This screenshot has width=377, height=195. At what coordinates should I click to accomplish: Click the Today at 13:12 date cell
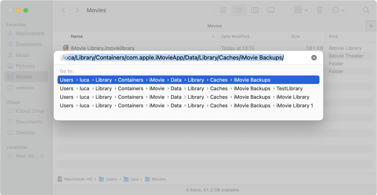(x=238, y=48)
